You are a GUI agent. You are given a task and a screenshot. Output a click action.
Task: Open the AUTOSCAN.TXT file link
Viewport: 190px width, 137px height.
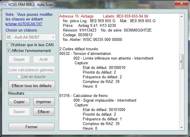tap(24, 24)
